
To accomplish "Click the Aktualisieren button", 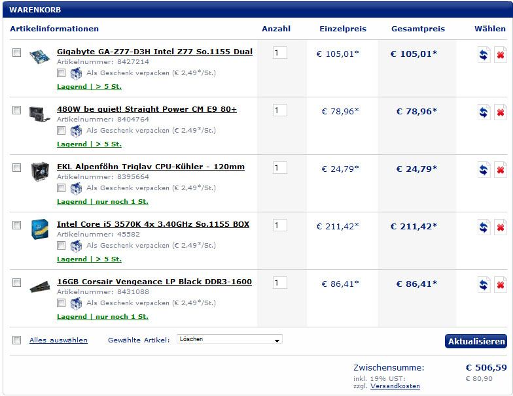I will [x=476, y=341].
